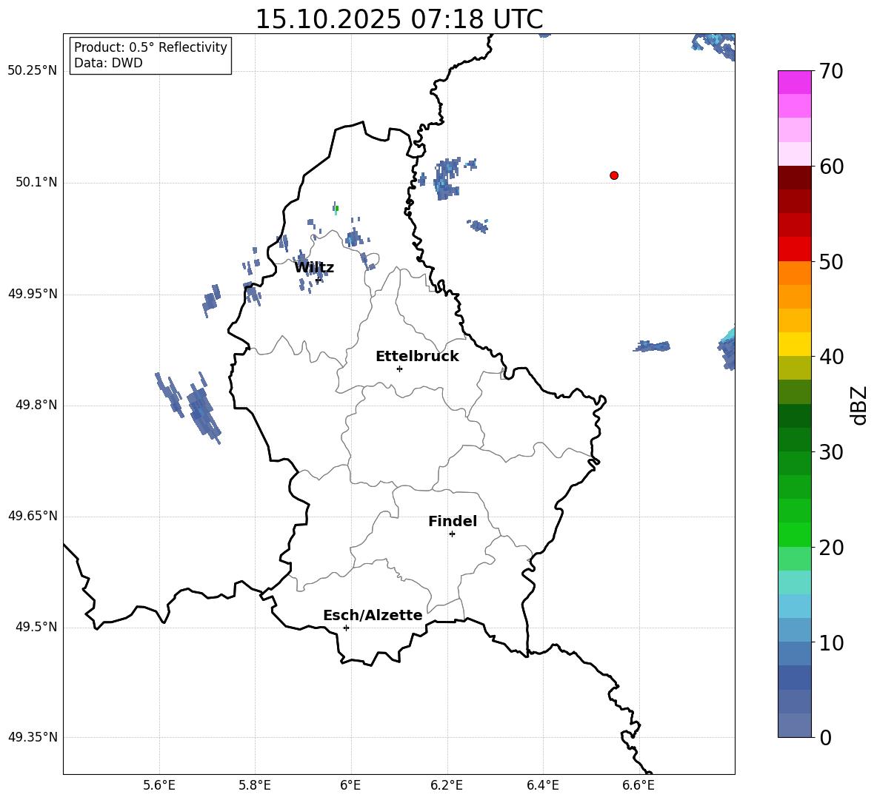The width and height of the screenshot is (877, 800).
Task: Click the 49.8°N latitude label
Action: [x=36, y=405]
